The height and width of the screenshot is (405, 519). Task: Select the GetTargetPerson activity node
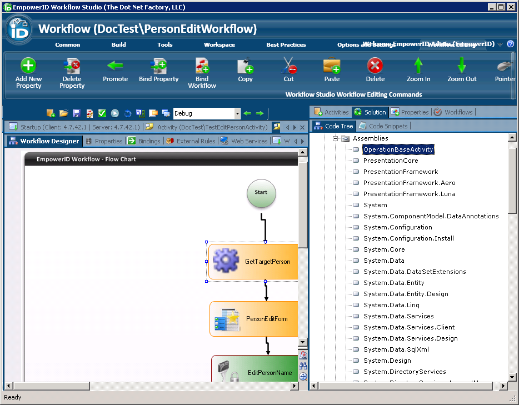(x=253, y=262)
